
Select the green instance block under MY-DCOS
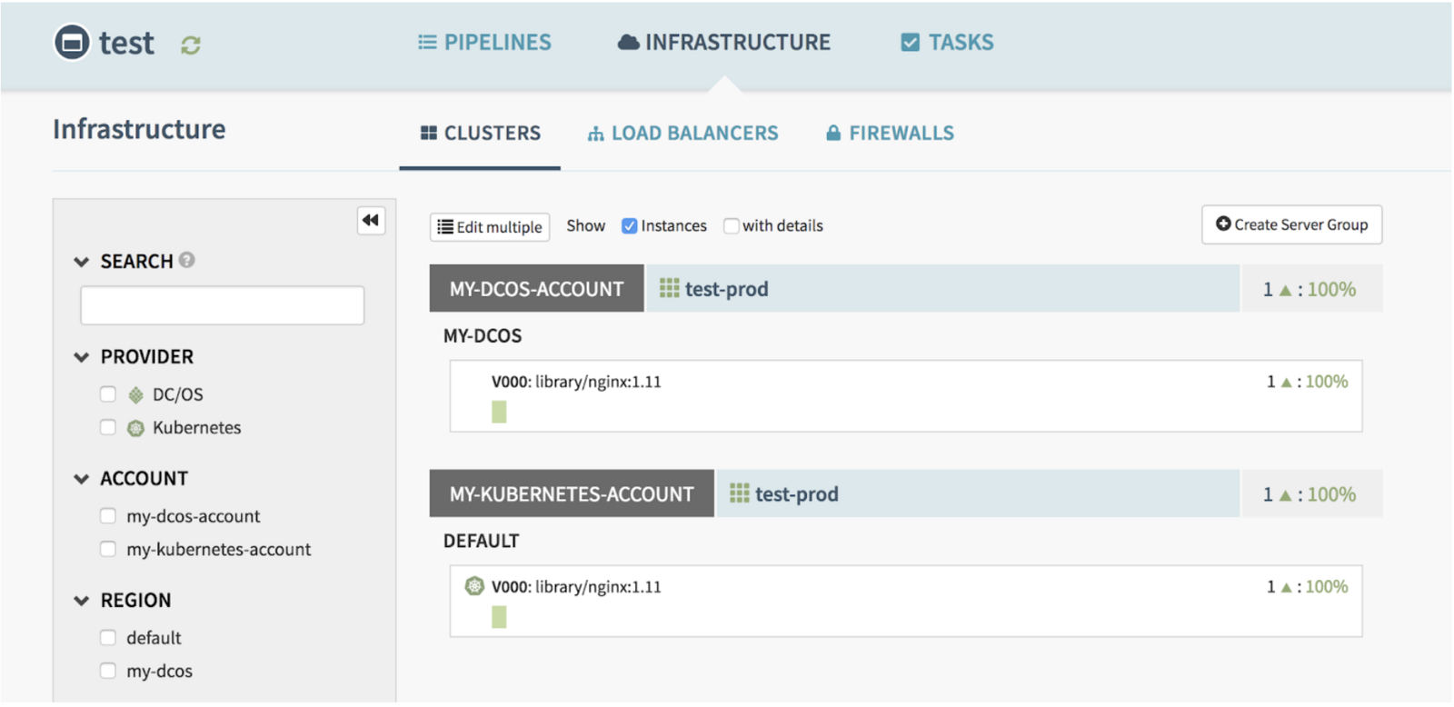click(499, 412)
